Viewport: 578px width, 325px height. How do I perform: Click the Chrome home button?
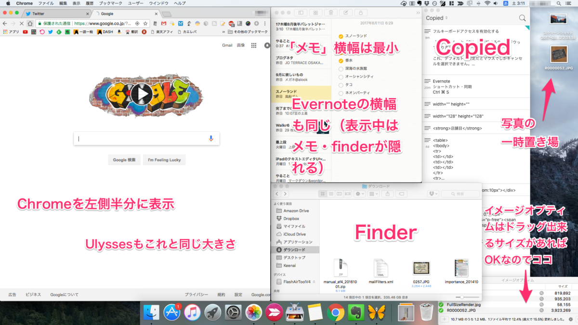click(30, 23)
